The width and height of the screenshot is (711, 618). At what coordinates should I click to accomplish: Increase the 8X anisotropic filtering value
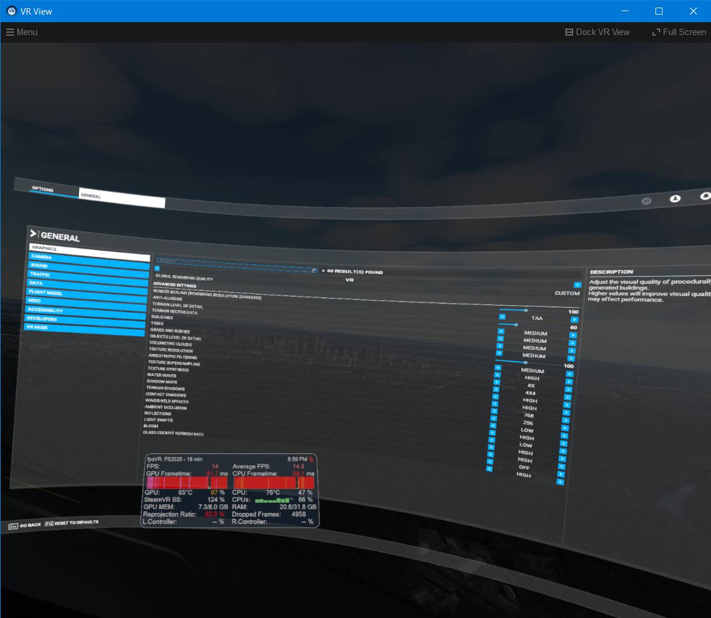568,389
